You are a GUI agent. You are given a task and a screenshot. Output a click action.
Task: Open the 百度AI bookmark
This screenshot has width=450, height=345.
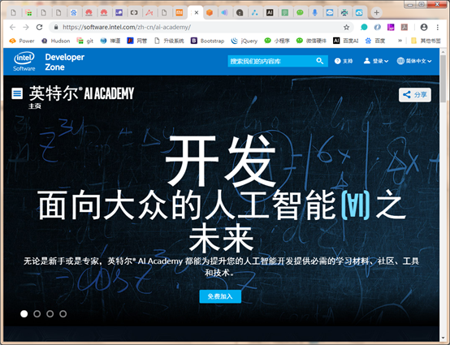pos(346,41)
